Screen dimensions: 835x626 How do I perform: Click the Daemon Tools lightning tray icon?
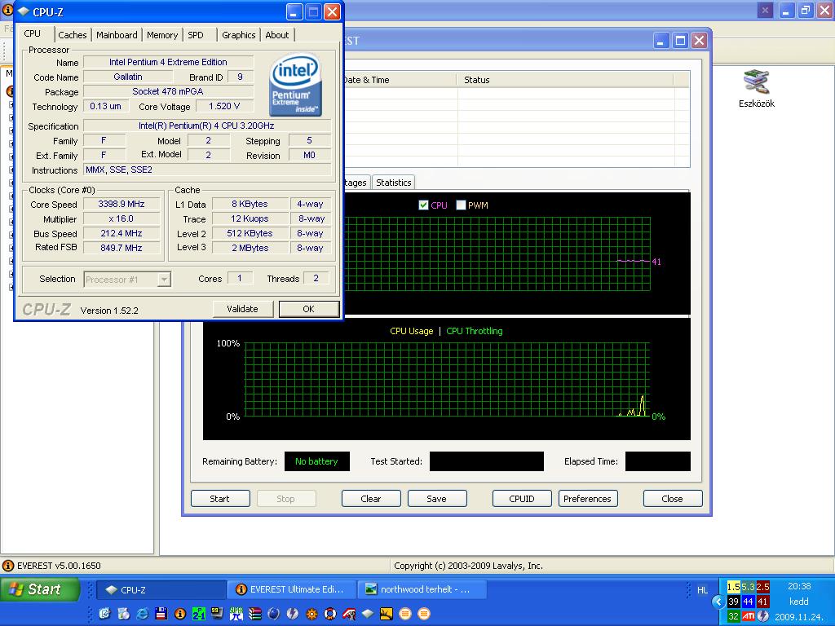tap(763, 616)
